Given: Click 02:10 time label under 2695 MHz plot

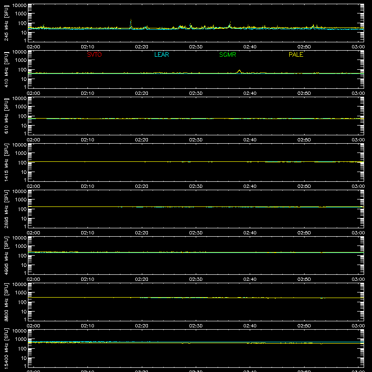Looking at the screenshot, I should coord(87,233).
